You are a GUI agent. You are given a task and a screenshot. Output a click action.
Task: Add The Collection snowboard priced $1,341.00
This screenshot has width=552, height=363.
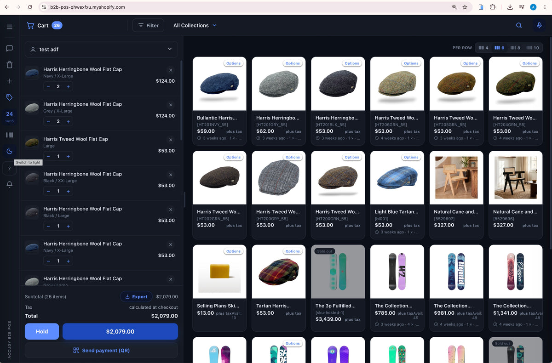click(516, 288)
